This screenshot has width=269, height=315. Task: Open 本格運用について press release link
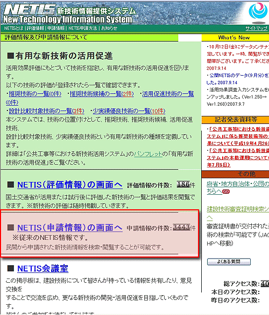(238, 158)
